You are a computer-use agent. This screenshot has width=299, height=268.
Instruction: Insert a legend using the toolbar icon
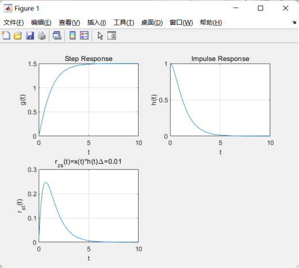point(84,36)
